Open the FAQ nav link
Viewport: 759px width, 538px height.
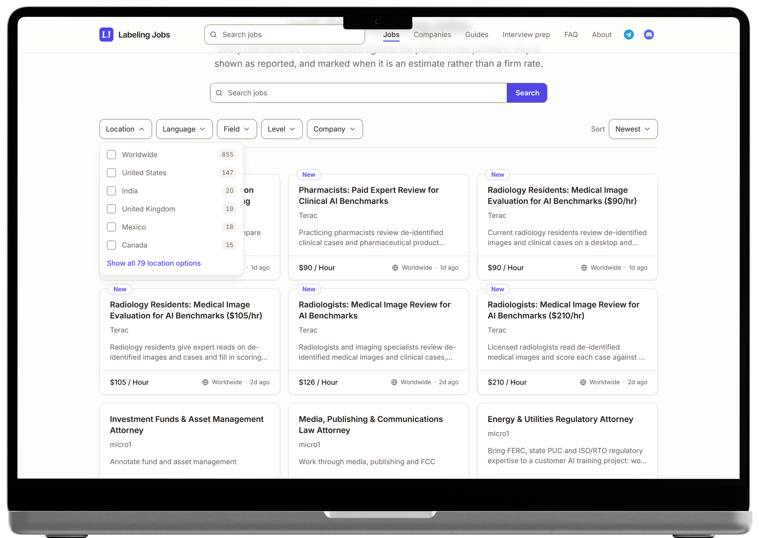pyautogui.click(x=571, y=35)
